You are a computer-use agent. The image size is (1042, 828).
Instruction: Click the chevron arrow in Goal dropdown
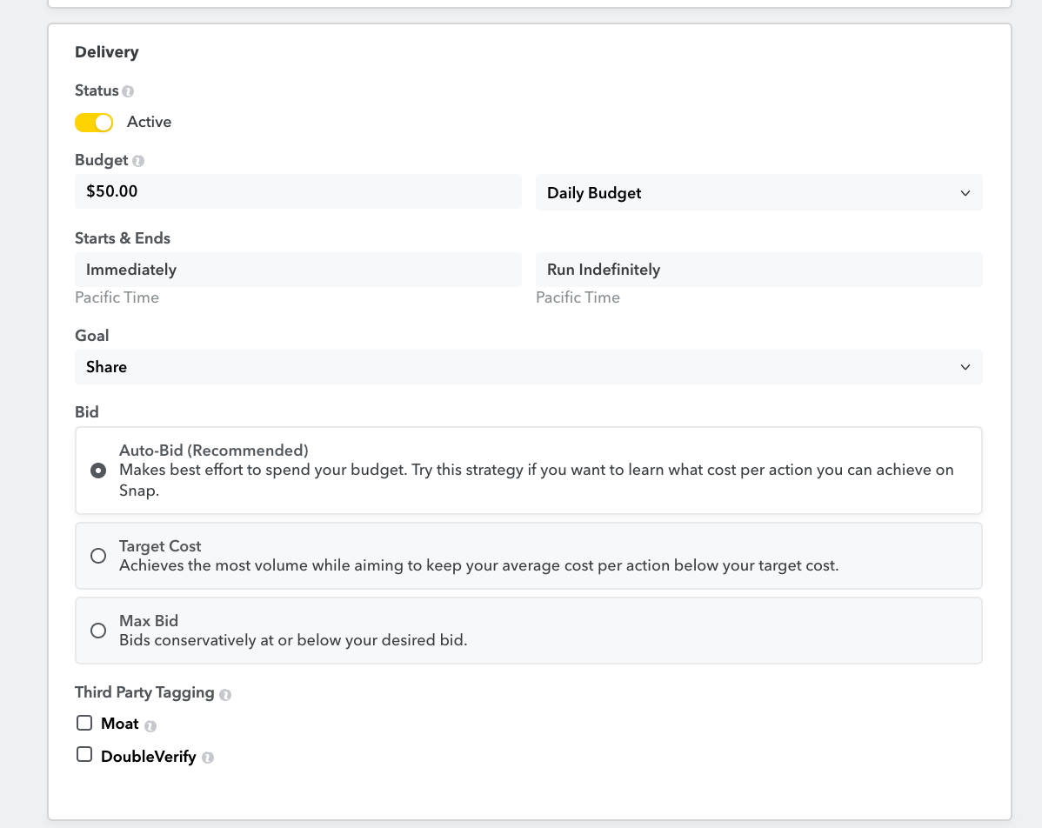click(965, 367)
